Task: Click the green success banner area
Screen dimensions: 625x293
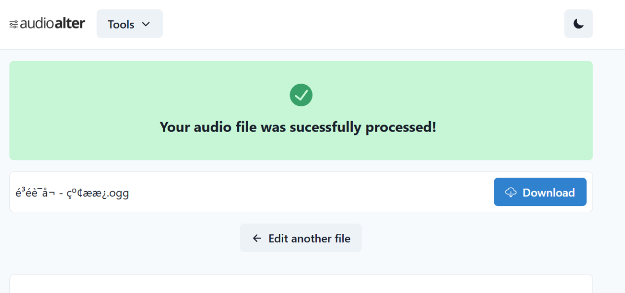Action: point(301,110)
